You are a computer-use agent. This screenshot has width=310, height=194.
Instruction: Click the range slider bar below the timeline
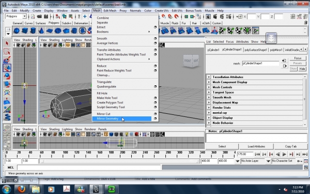pyautogui.click(x=119, y=161)
